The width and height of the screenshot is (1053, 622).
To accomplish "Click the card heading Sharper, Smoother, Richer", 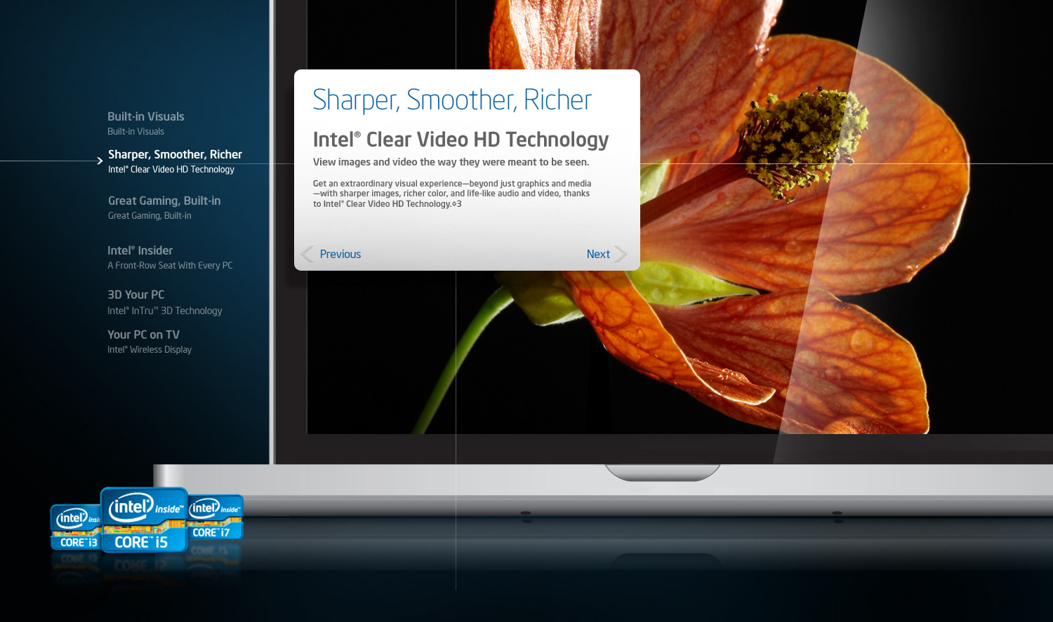I will coord(452,100).
